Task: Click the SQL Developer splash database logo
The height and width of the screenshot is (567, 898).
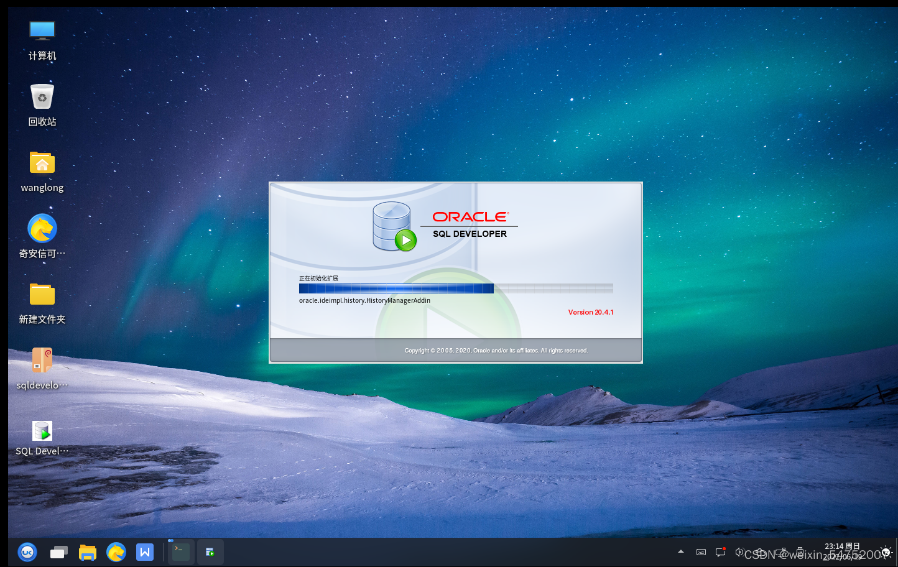Action: [394, 227]
